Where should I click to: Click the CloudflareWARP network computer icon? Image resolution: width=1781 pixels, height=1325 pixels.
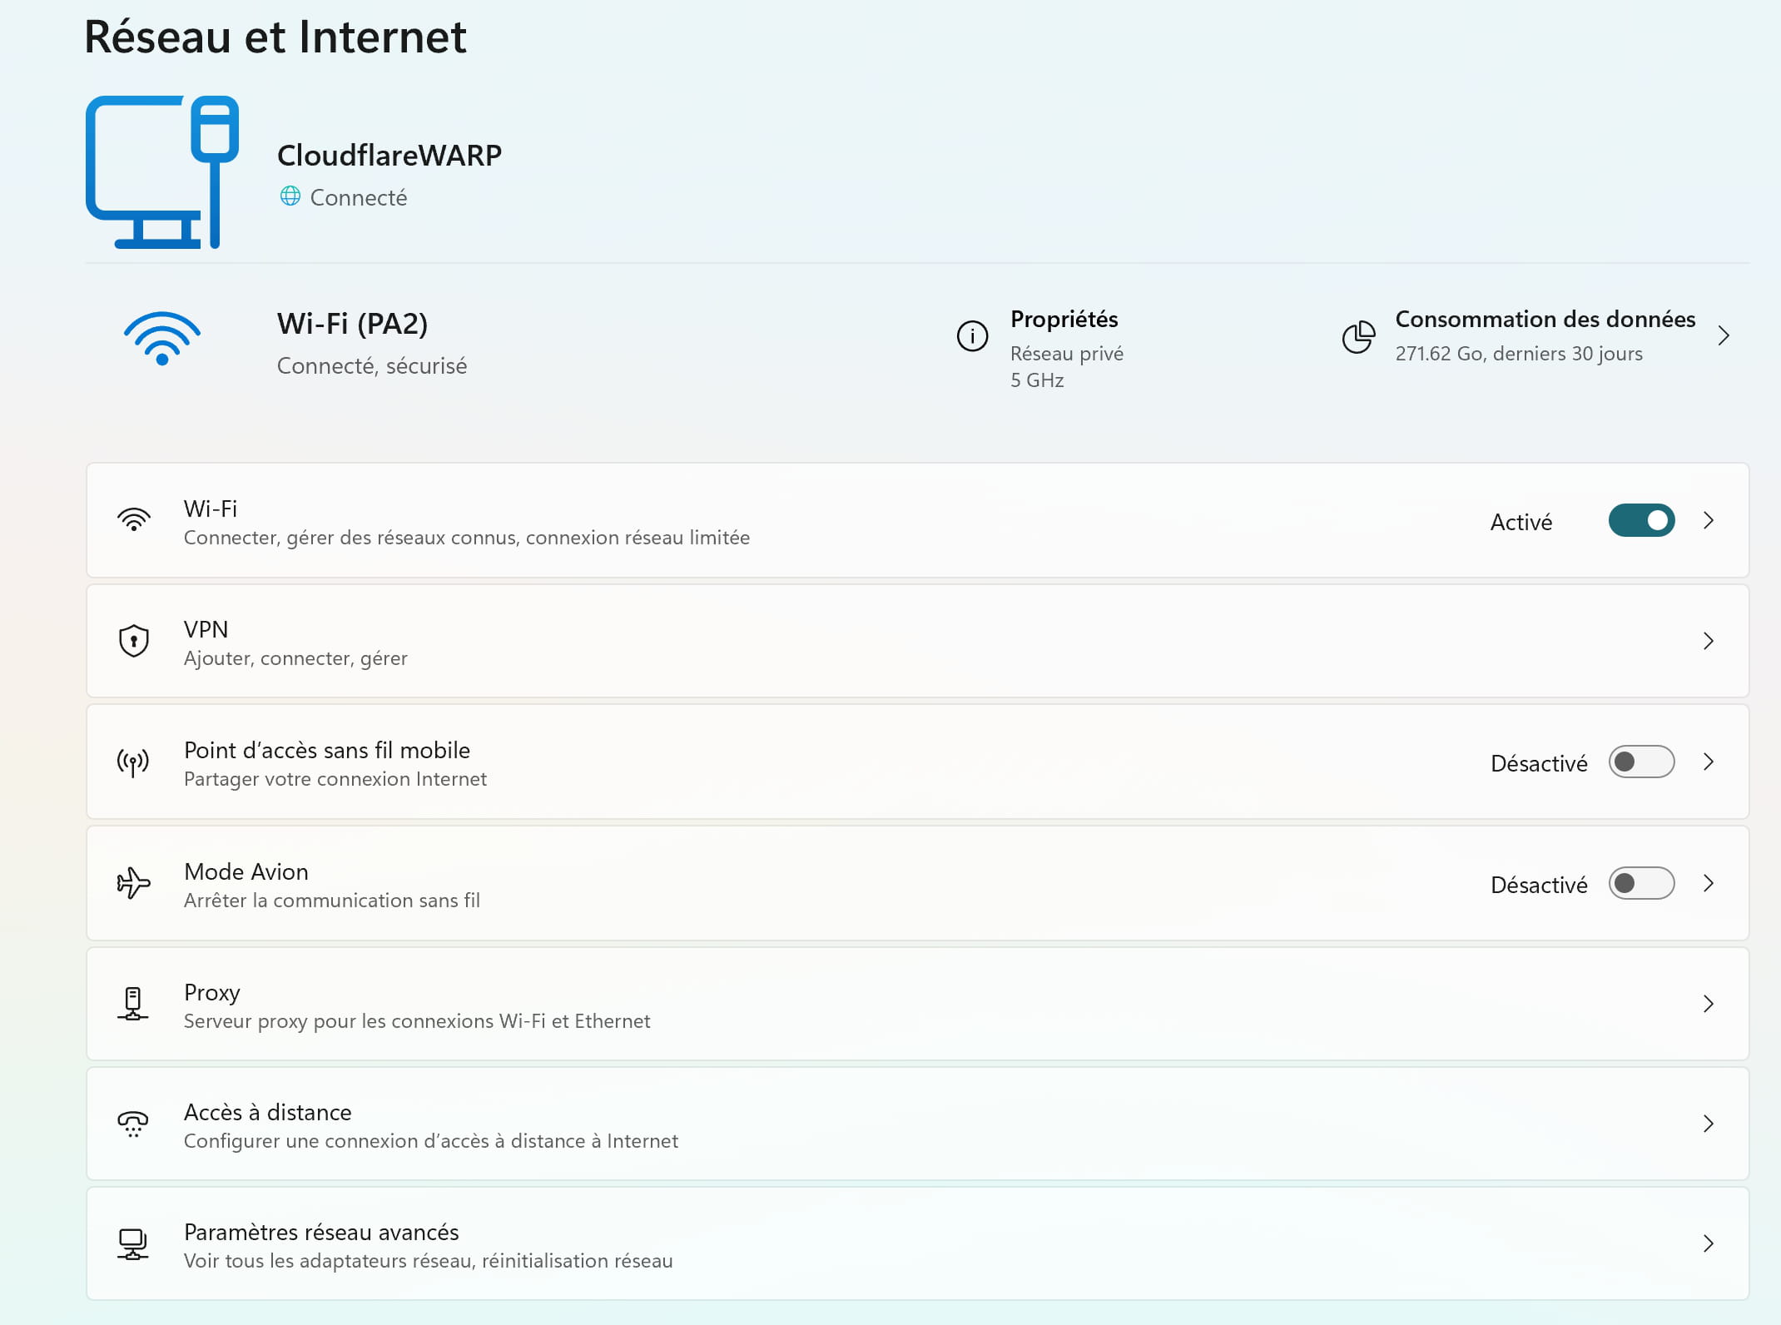tap(162, 172)
